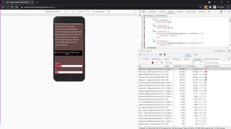231x129 pixels.
Task: Open Incognito profile indicator
Action: tap(219, 7)
